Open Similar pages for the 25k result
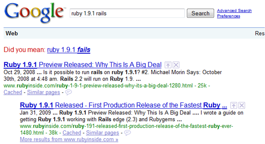265x144 pixels. click(43, 92)
